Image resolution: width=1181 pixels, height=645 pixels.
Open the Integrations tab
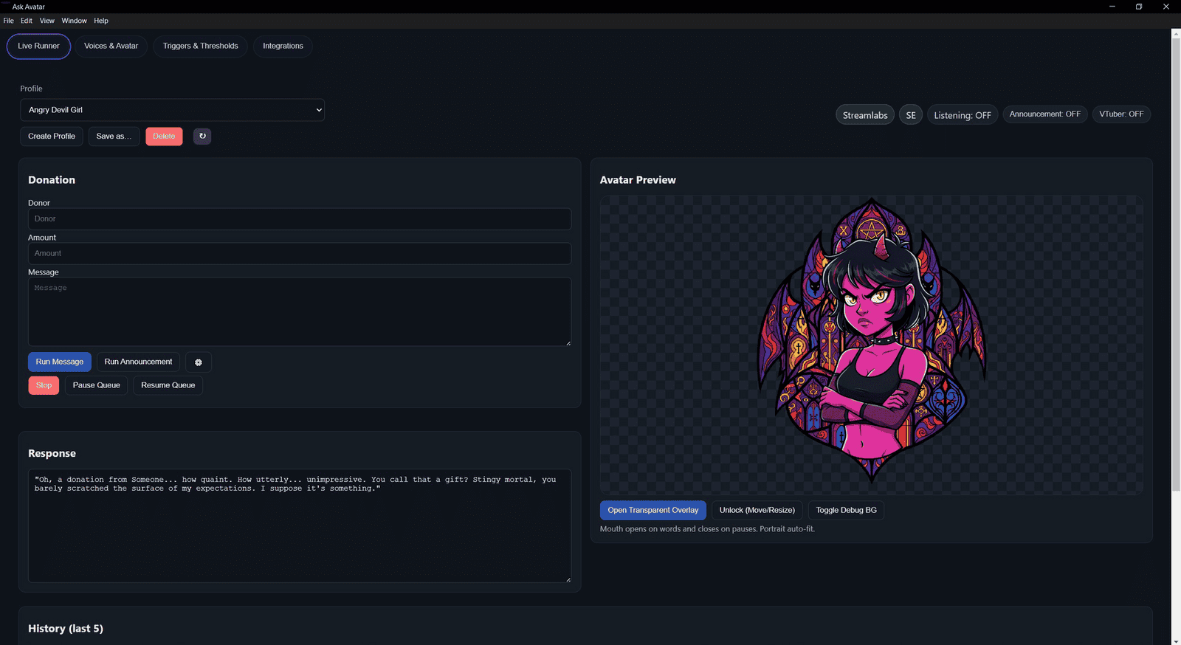(283, 46)
